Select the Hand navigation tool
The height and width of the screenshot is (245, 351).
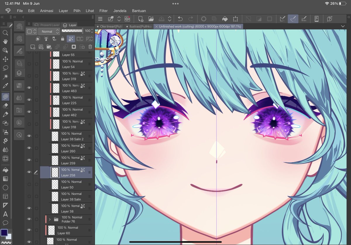5,42
